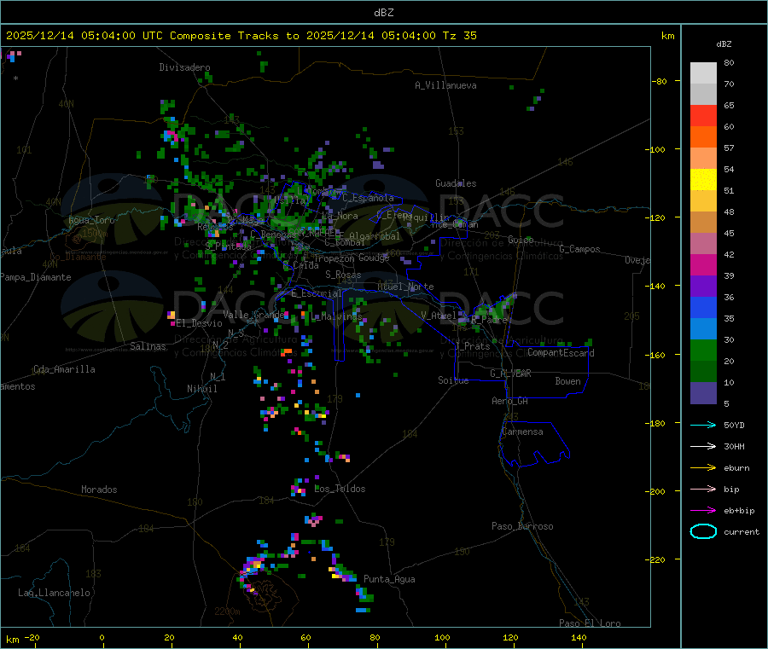Click the magenta 42 dBZ legend swatch
Viewport: 768px width, 649px height.
pyautogui.click(x=703, y=264)
